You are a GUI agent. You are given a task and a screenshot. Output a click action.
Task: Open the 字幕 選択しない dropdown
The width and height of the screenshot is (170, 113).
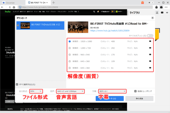click(112, 91)
